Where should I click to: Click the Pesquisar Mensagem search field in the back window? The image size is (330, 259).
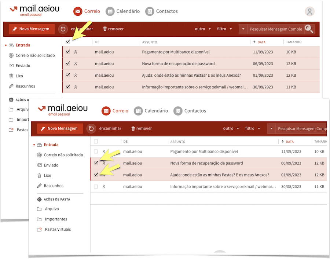pos(276,29)
